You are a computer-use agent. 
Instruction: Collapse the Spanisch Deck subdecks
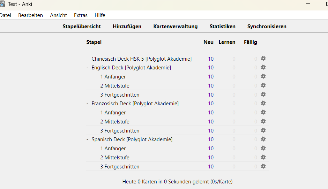pyautogui.click(x=88, y=140)
